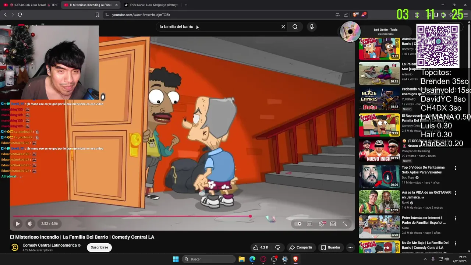Like the video with 4.2 K
The height and width of the screenshot is (265, 471).
click(x=261, y=247)
